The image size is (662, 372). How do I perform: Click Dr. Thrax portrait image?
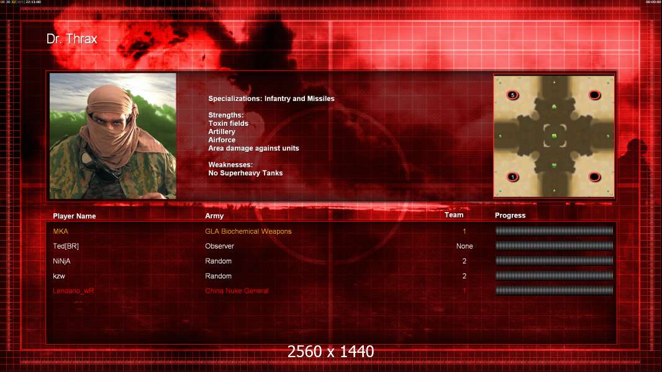pos(113,136)
